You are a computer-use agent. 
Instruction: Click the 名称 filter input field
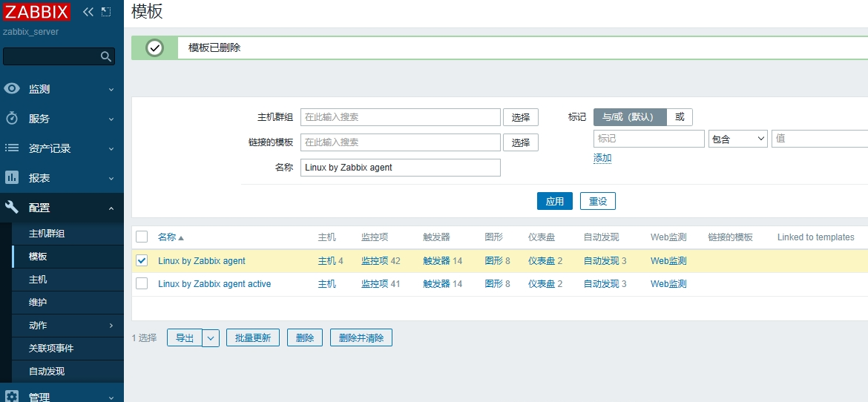[400, 168]
